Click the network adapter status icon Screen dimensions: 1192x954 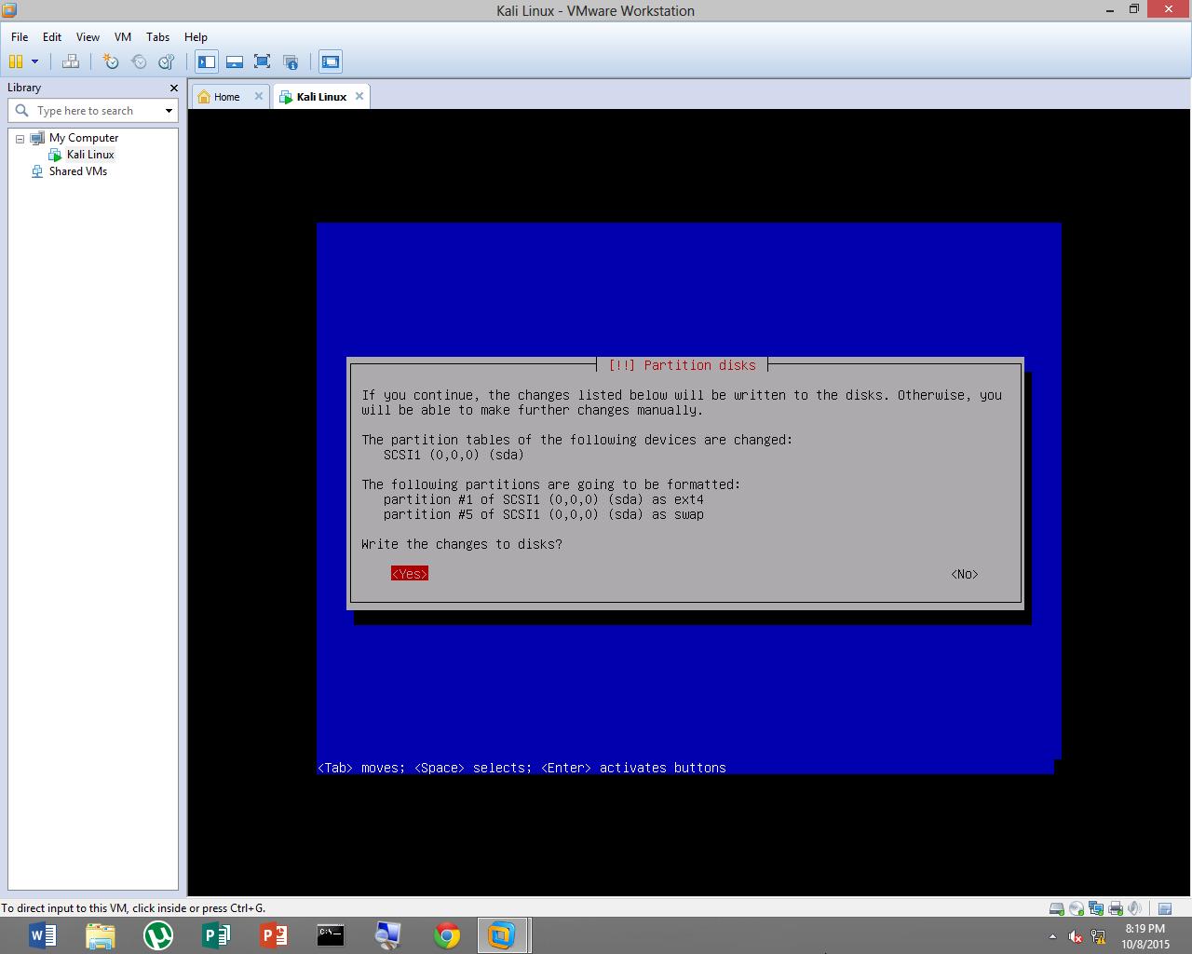tap(1096, 908)
